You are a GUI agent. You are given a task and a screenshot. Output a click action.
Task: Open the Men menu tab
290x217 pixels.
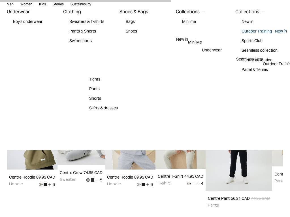tap(10, 4)
